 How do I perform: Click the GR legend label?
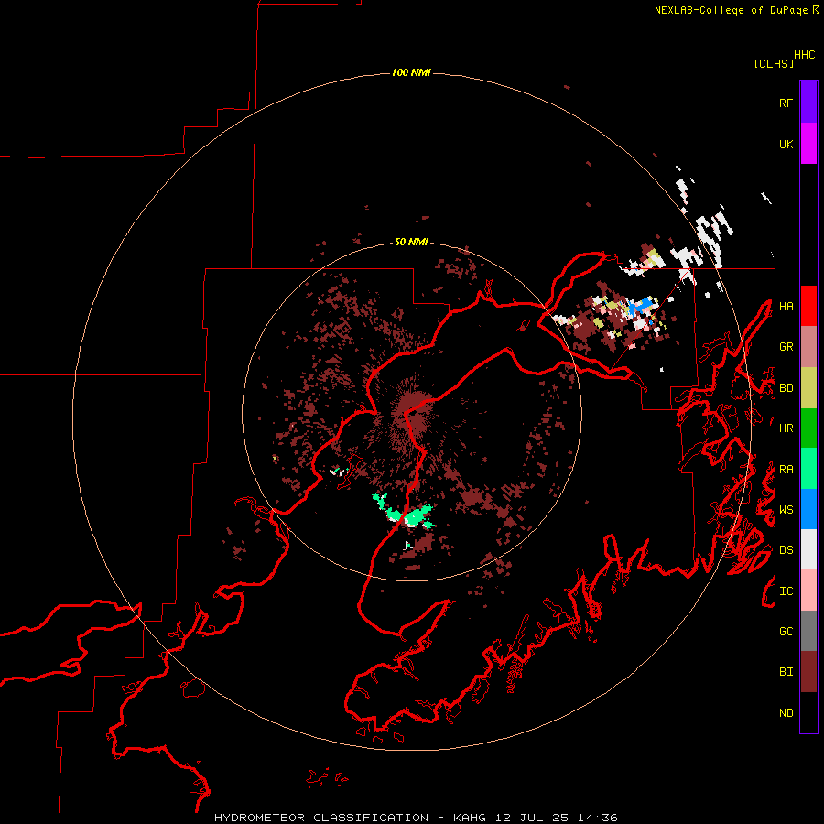[786, 347]
